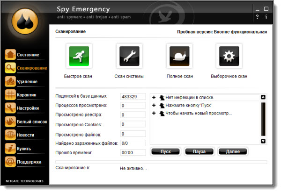Click the agent icon beside Нажмите кнопку
Viewport: 281px width, 193px height.
coord(162,106)
